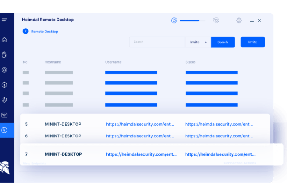Select the crosshair target sidebar icon
Viewport: 287px width, 196px height.
tap(5, 85)
